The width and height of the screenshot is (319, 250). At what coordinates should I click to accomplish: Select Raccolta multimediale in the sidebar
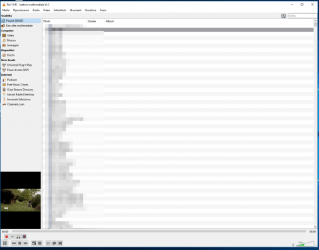coord(19,26)
